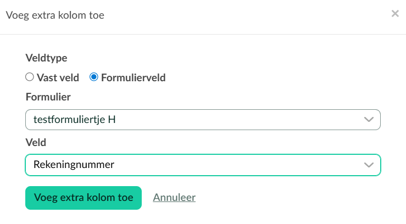Click the "Formulier" field label
Screen dimensions: 406x224
pos(48,97)
